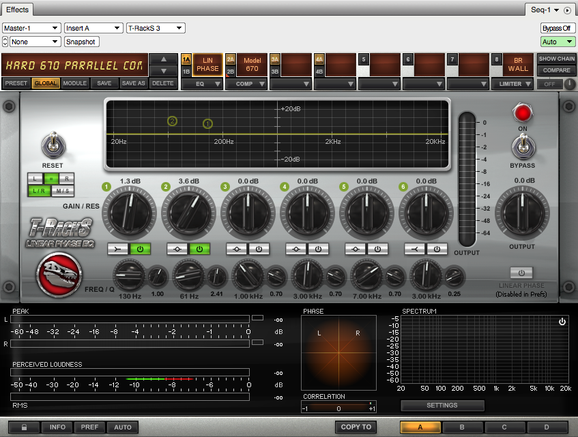The width and height of the screenshot is (578, 437).
Task: Select band 2 peak filter shape icon
Action: click(x=177, y=250)
